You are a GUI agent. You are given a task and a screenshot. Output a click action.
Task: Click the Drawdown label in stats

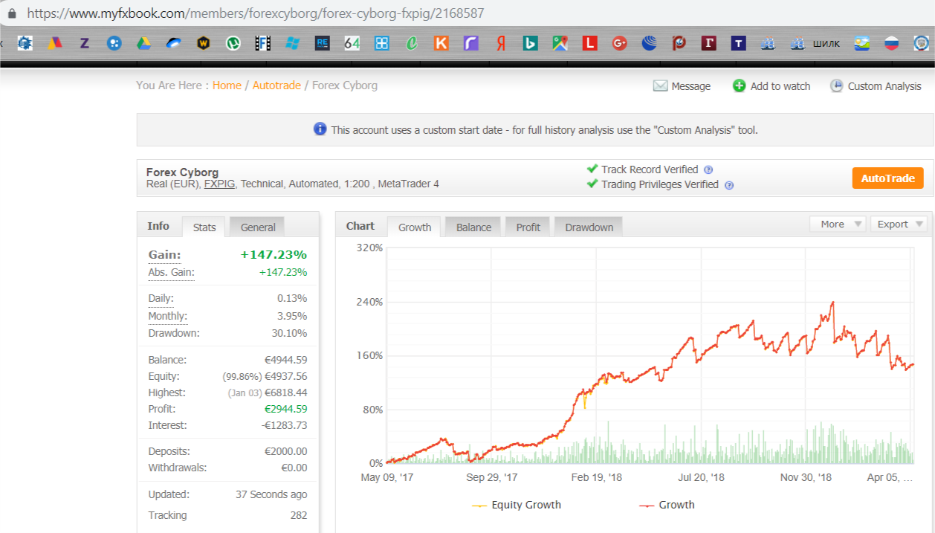(x=174, y=333)
